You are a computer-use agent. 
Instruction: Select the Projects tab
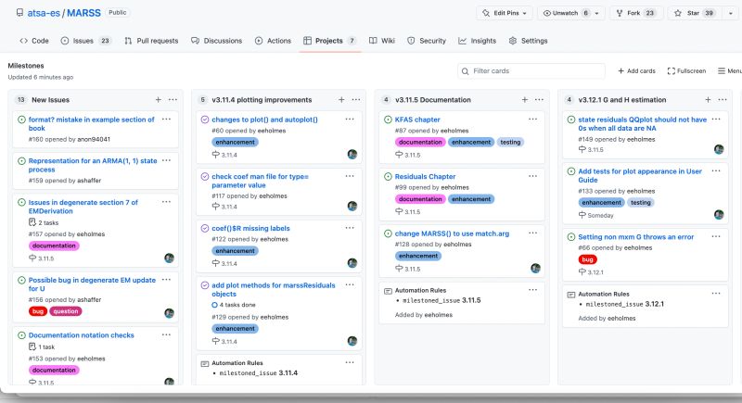coord(330,41)
